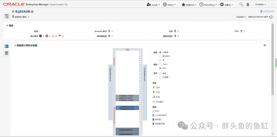The width and height of the screenshot is (277, 137).
Task: Click the adm0 switch in rack
Action: click(x=127, y=98)
